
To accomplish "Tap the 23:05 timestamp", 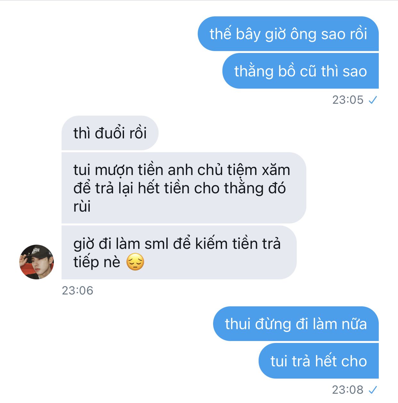I will (x=348, y=100).
